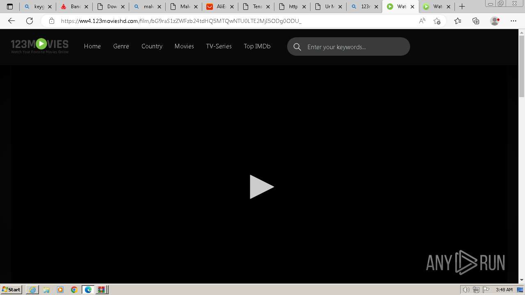Open File Explorer from taskbar
This screenshot has width=525, height=295.
tap(46, 290)
